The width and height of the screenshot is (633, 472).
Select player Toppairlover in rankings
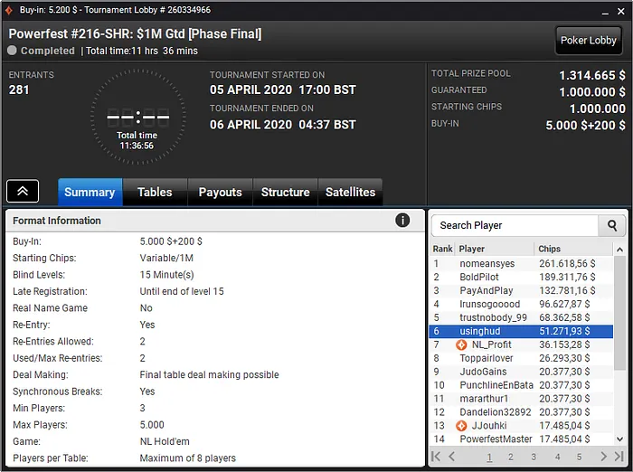click(x=521, y=358)
